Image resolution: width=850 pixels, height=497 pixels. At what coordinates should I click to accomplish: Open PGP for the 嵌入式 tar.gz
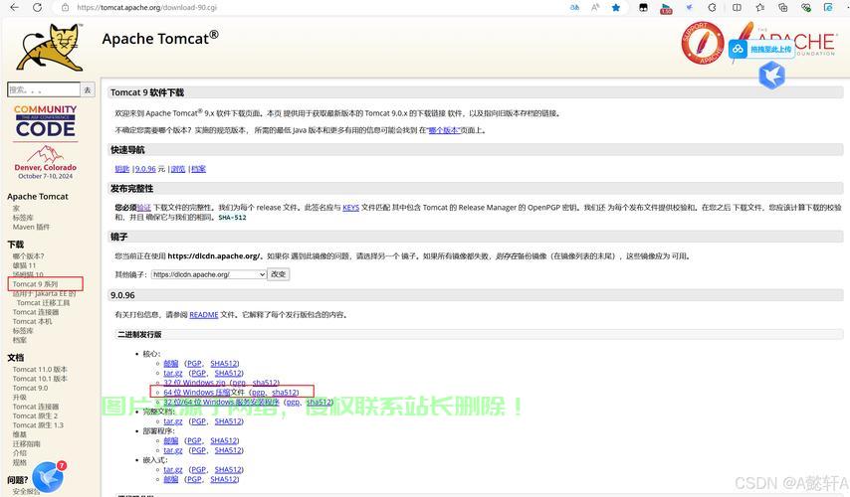click(198, 470)
